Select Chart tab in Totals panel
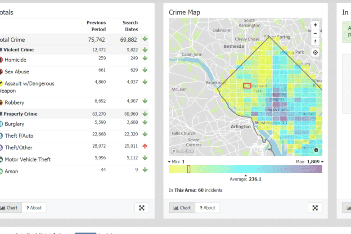The width and height of the screenshot is (351, 234). coord(9,208)
